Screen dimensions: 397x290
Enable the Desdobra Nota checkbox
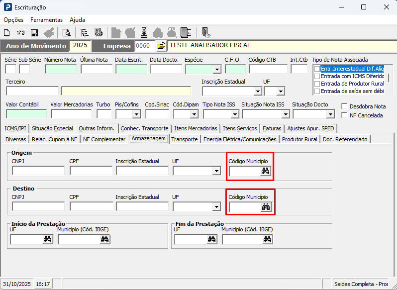pos(345,106)
